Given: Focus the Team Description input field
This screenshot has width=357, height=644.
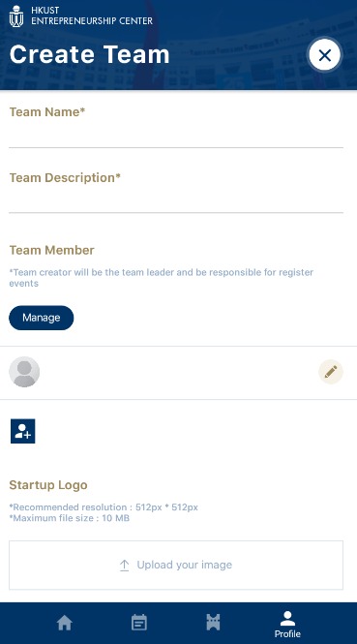Looking at the screenshot, I should click(176, 200).
